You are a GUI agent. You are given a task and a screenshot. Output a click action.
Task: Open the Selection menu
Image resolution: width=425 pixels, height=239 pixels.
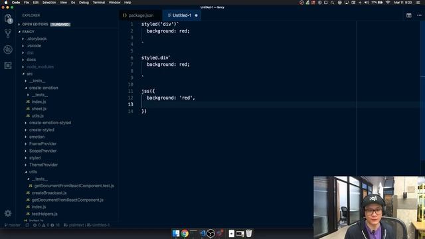[49, 3]
